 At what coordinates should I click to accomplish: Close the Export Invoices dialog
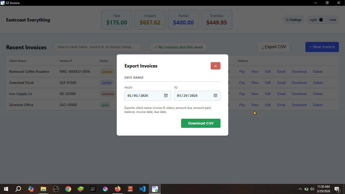[215, 66]
